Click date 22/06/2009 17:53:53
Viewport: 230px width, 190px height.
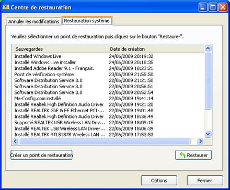(x=131, y=135)
